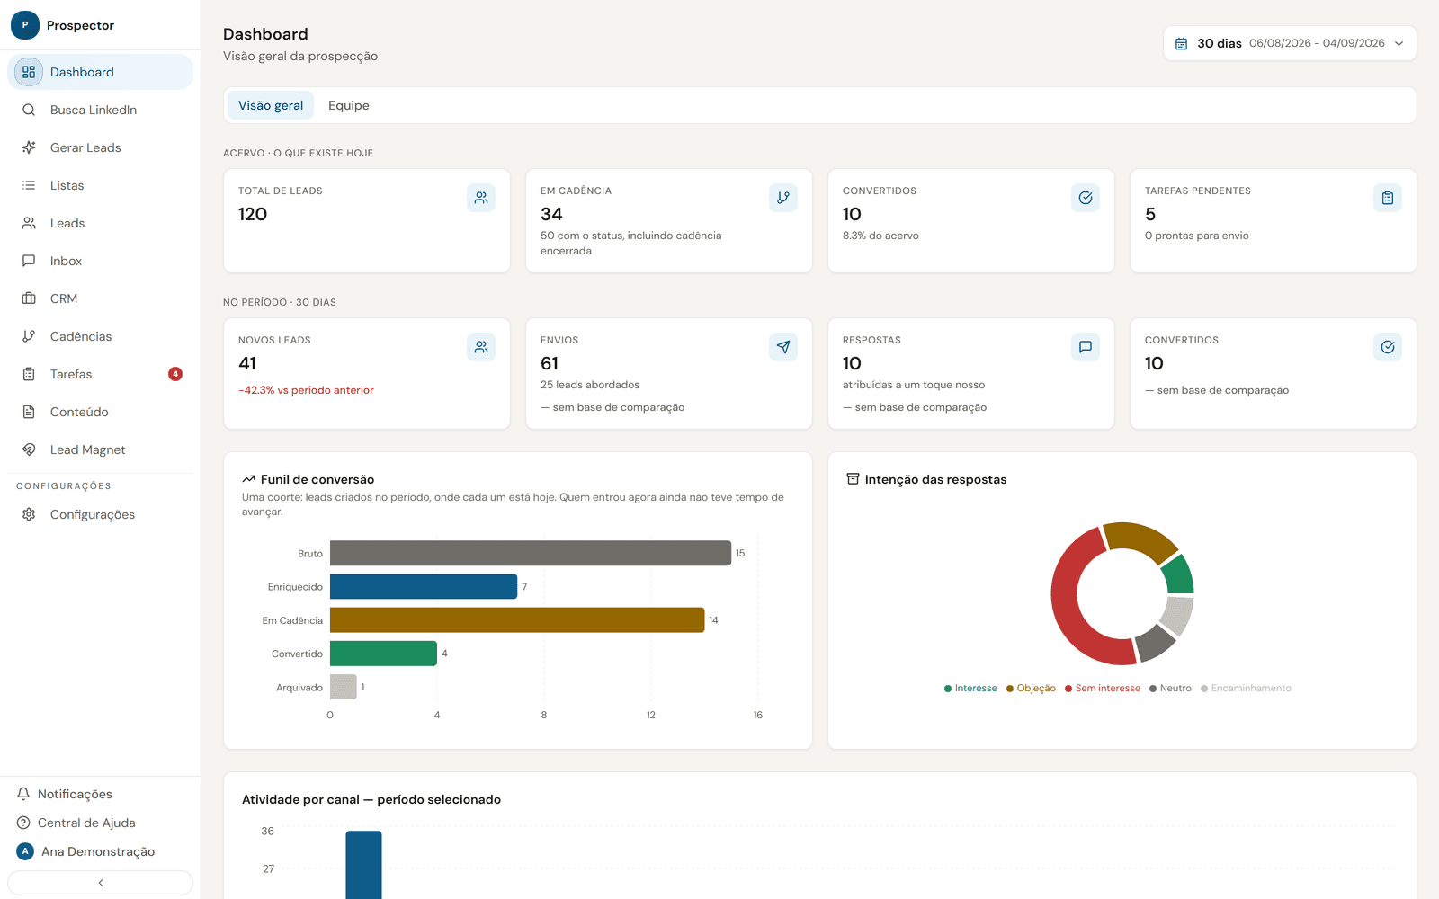Click the Busca LinkedIn search icon

pos(29,110)
